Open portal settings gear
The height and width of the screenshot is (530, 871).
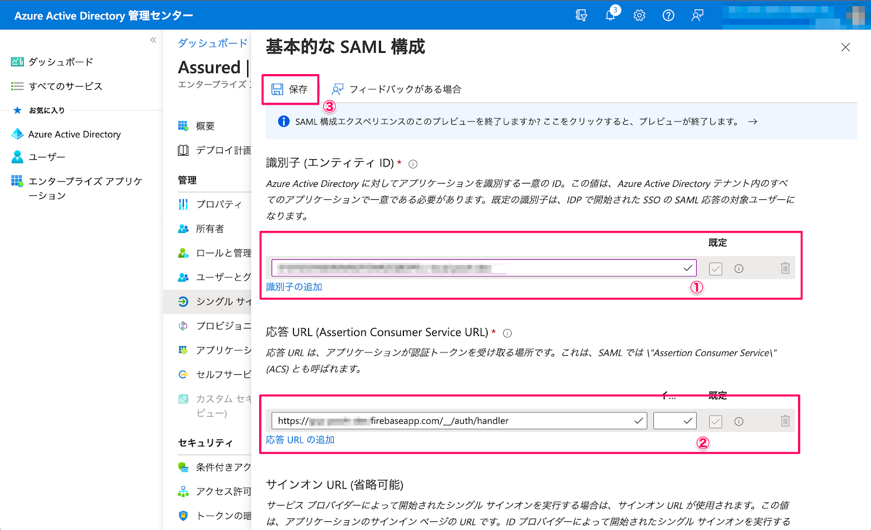(640, 15)
